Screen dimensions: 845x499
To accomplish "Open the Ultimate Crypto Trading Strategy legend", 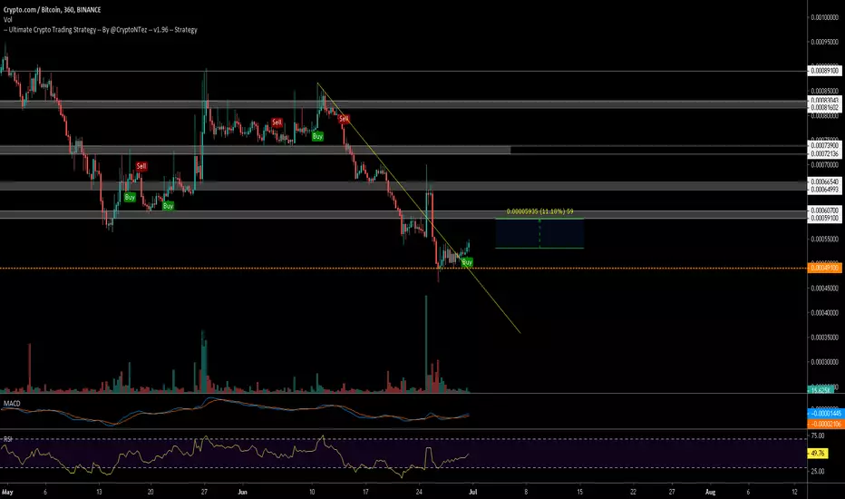I will (101, 30).
